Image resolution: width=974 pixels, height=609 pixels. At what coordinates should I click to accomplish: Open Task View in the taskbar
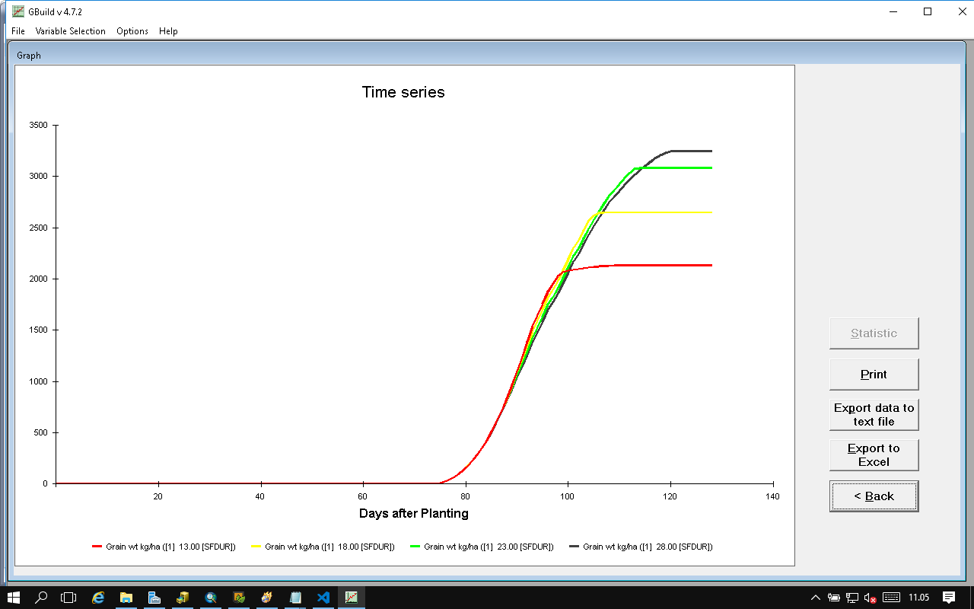pyautogui.click(x=69, y=598)
